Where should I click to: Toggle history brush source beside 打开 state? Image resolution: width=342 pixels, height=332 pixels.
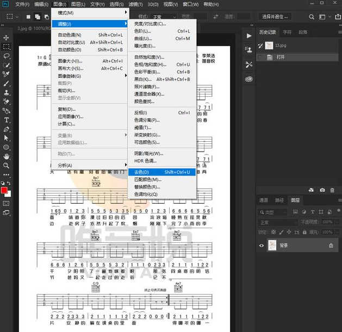tap(260, 58)
